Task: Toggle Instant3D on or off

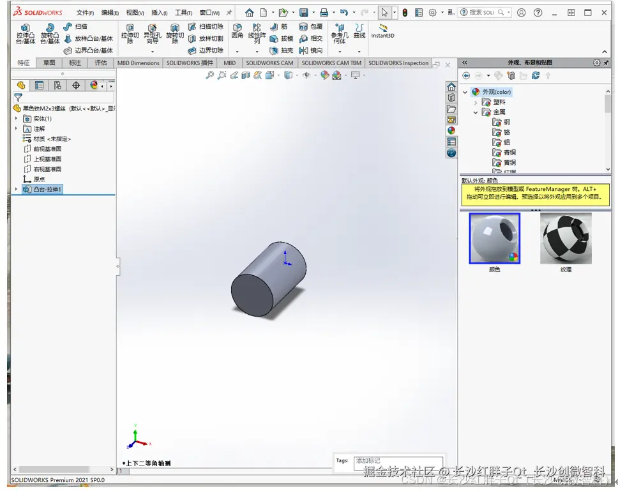Action: click(x=382, y=31)
